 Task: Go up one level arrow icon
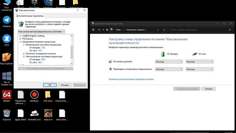point(107,30)
